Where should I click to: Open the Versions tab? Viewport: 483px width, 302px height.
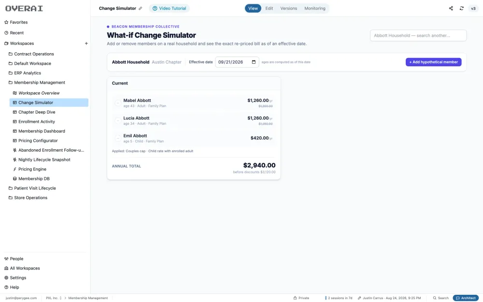click(289, 8)
